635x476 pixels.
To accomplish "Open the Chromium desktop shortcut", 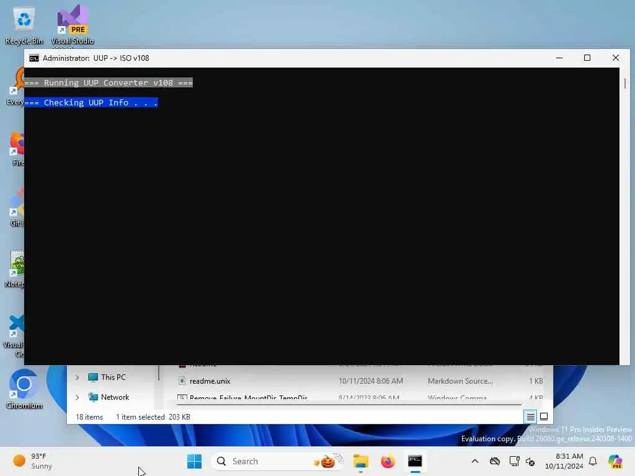I will [24, 389].
